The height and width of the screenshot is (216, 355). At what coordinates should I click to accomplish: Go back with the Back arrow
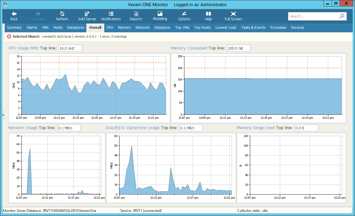coord(14,16)
